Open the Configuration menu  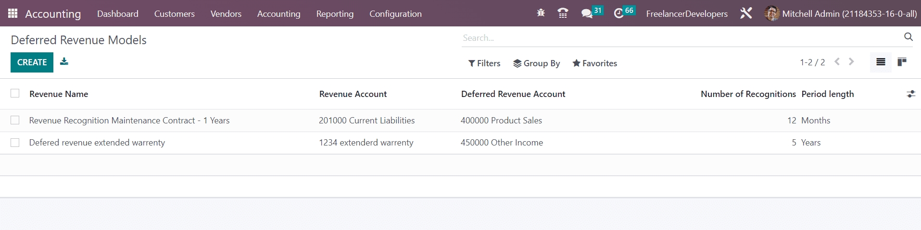click(395, 14)
